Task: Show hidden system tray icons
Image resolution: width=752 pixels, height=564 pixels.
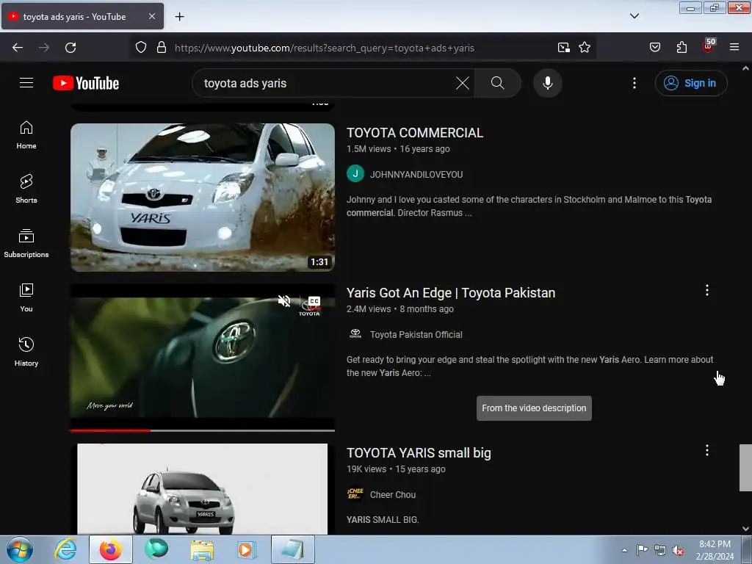Action: 624,550
